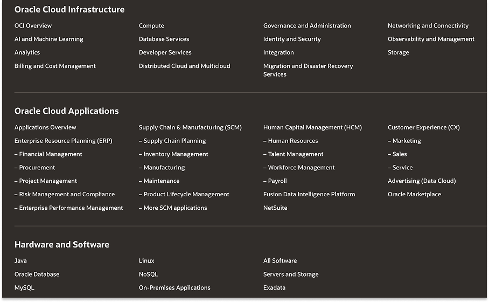
Task: View More SCM applications
Action: [x=173, y=208]
